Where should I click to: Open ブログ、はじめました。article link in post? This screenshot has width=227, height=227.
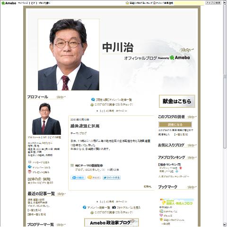point(90,170)
